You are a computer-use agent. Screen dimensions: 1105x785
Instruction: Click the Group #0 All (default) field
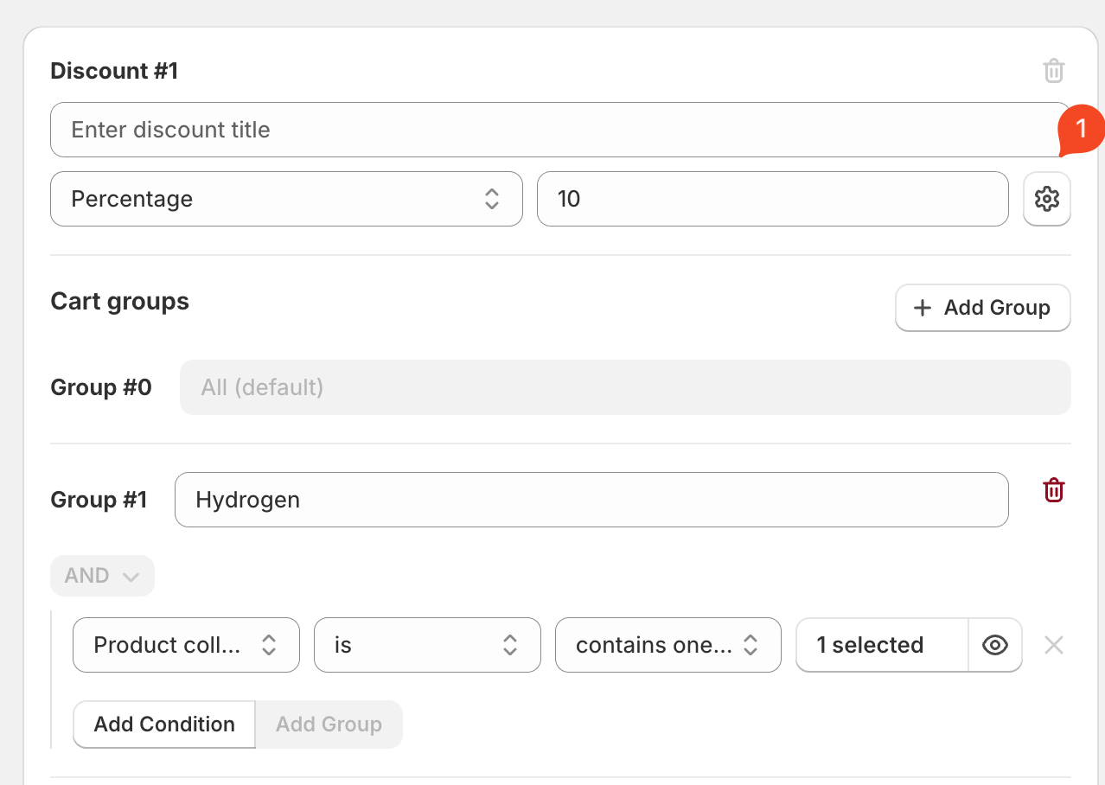point(624,387)
